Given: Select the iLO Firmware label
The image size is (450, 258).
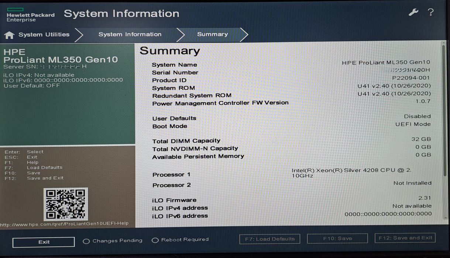Looking at the screenshot, I should click(x=174, y=200).
